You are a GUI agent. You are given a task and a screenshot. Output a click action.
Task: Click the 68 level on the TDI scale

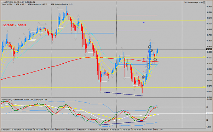point(207,107)
